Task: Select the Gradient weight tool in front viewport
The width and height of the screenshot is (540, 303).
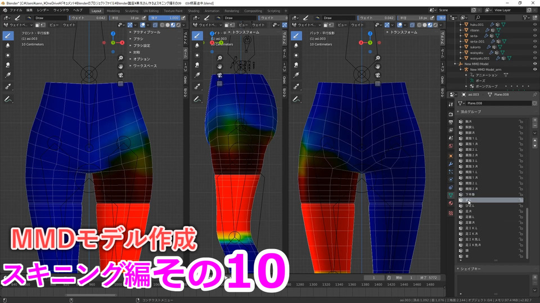Action: (x=8, y=75)
